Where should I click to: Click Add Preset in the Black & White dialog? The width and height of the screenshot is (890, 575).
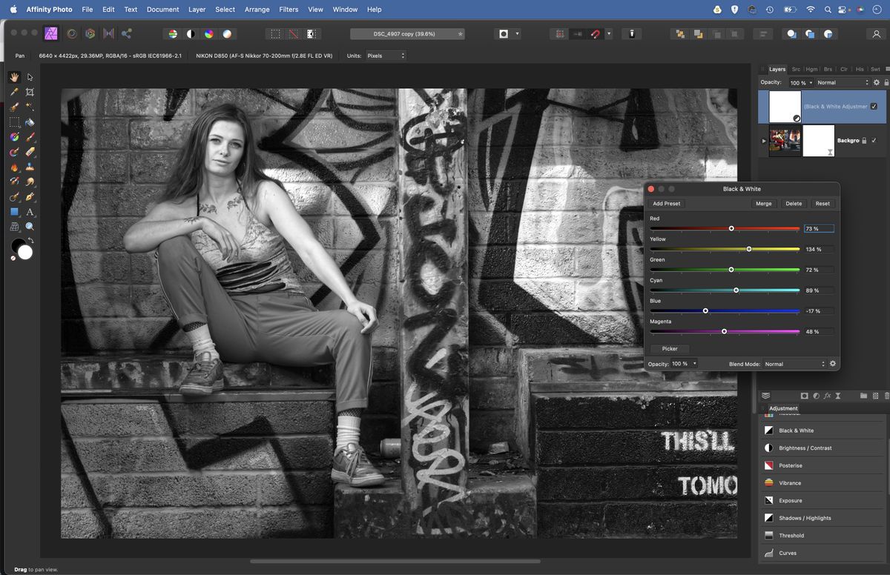[666, 203]
